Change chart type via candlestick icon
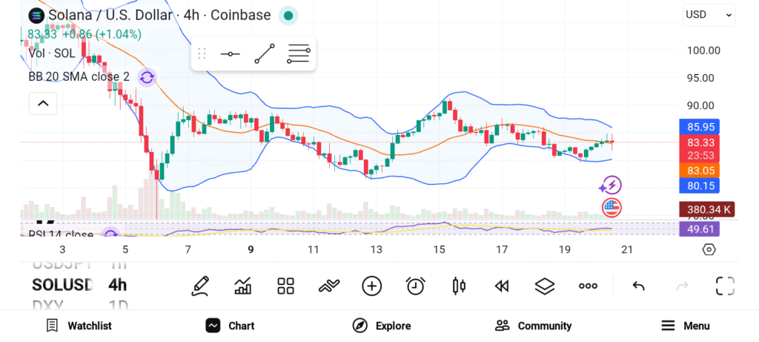The width and height of the screenshot is (759, 342). 458,286
